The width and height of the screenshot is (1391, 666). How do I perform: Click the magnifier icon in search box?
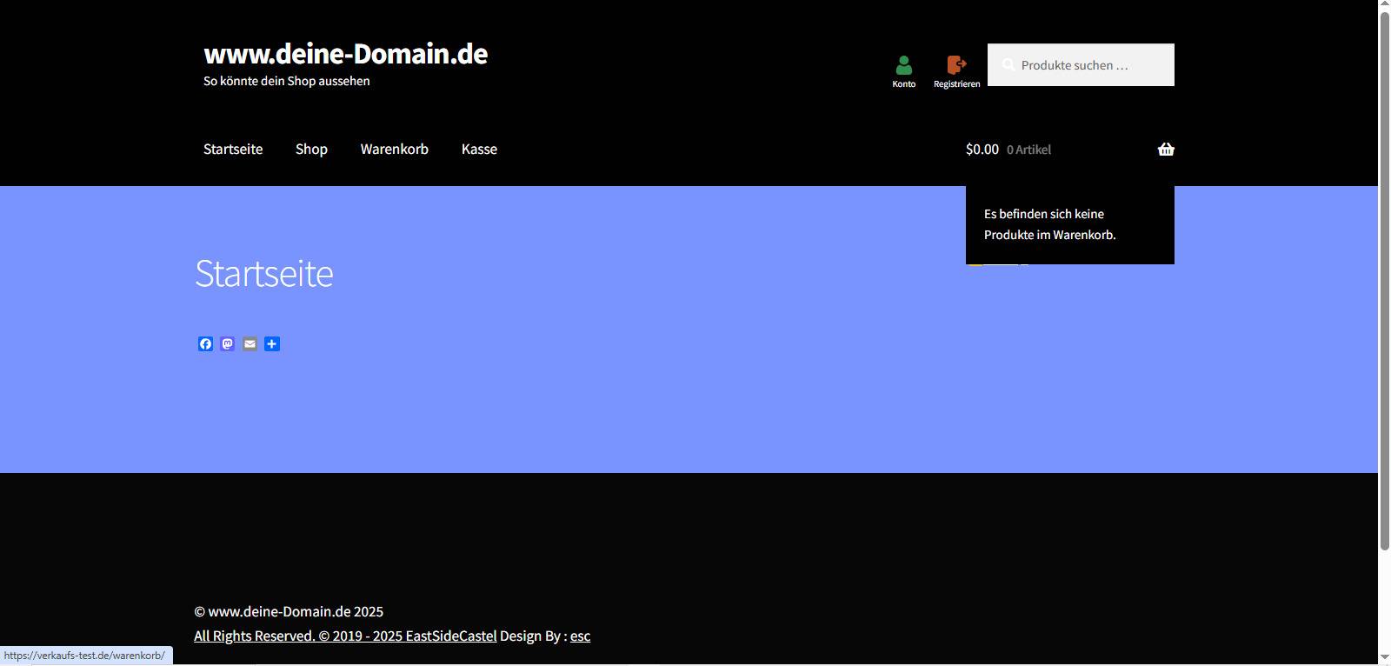1008,65
